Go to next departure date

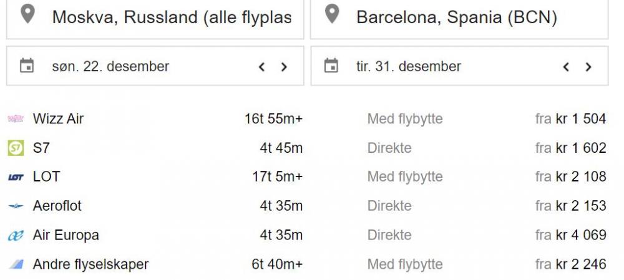point(284,67)
